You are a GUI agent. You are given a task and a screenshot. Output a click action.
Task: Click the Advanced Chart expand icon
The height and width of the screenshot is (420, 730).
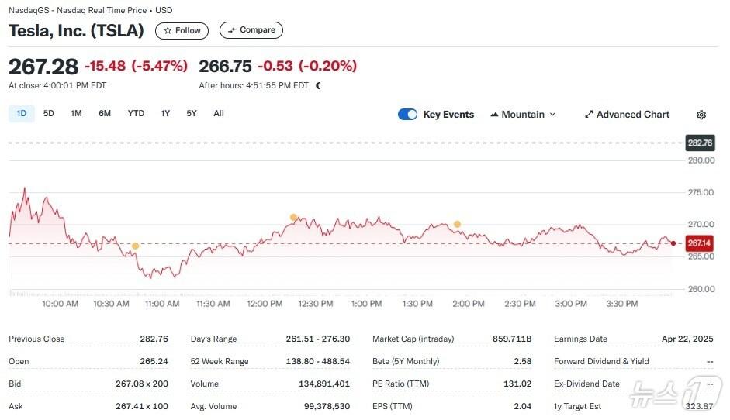coord(589,115)
